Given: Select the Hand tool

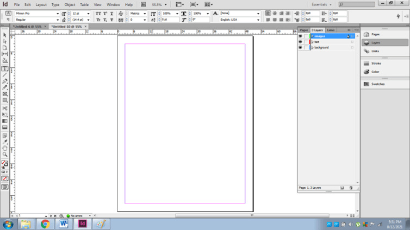Looking at the screenshot, I should tap(5, 148).
